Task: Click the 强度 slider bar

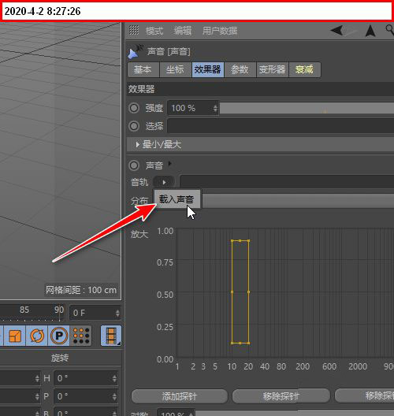Action: (x=307, y=108)
